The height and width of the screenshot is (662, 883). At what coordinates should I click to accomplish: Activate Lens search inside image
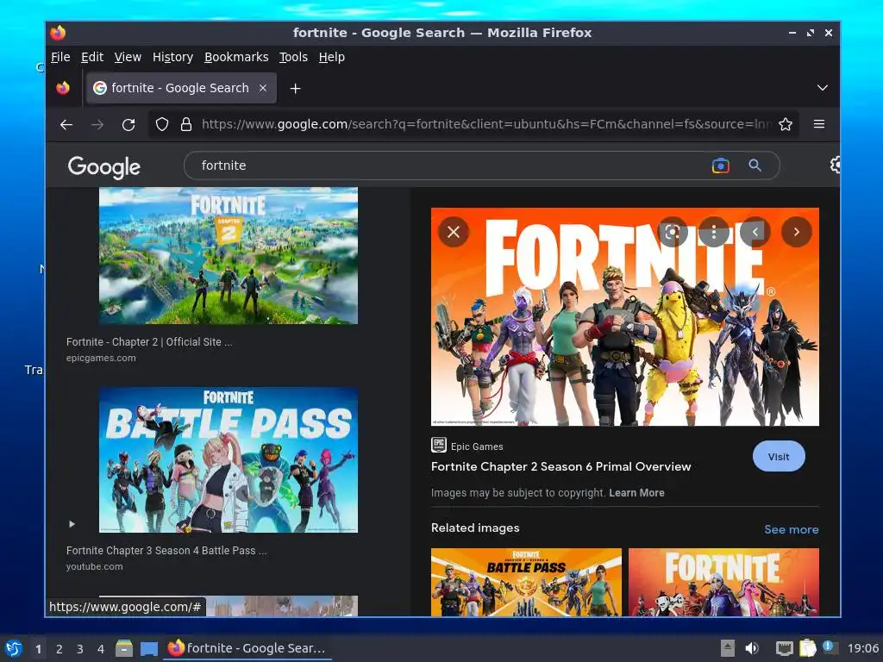[673, 232]
